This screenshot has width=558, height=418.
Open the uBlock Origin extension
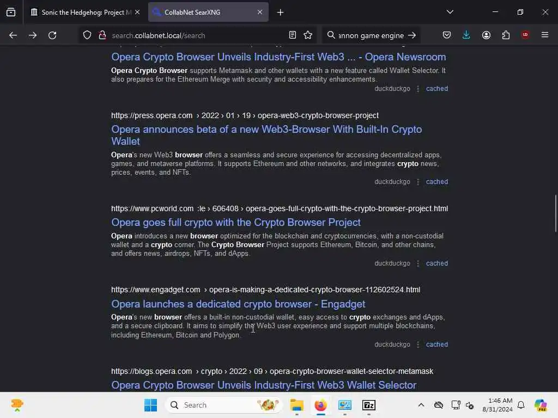[525, 35]
